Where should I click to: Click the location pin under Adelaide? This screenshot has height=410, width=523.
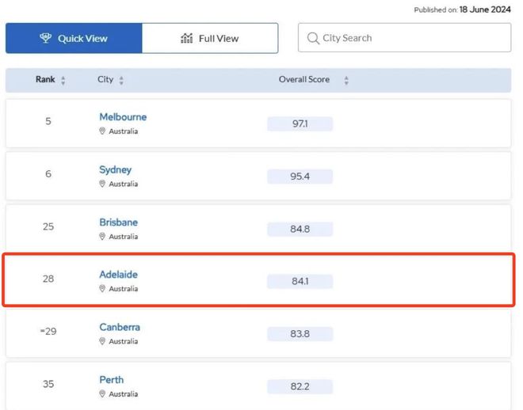(x=102, y=288)
